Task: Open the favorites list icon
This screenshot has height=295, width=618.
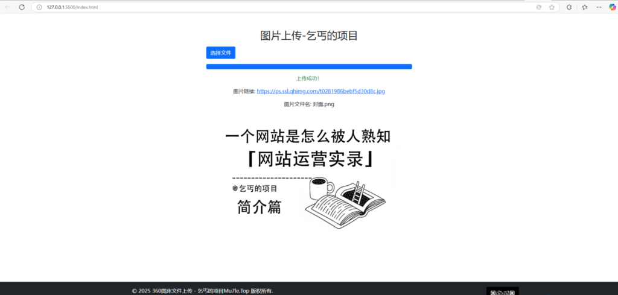Action: pyautogui.click(x=584, y=7)
